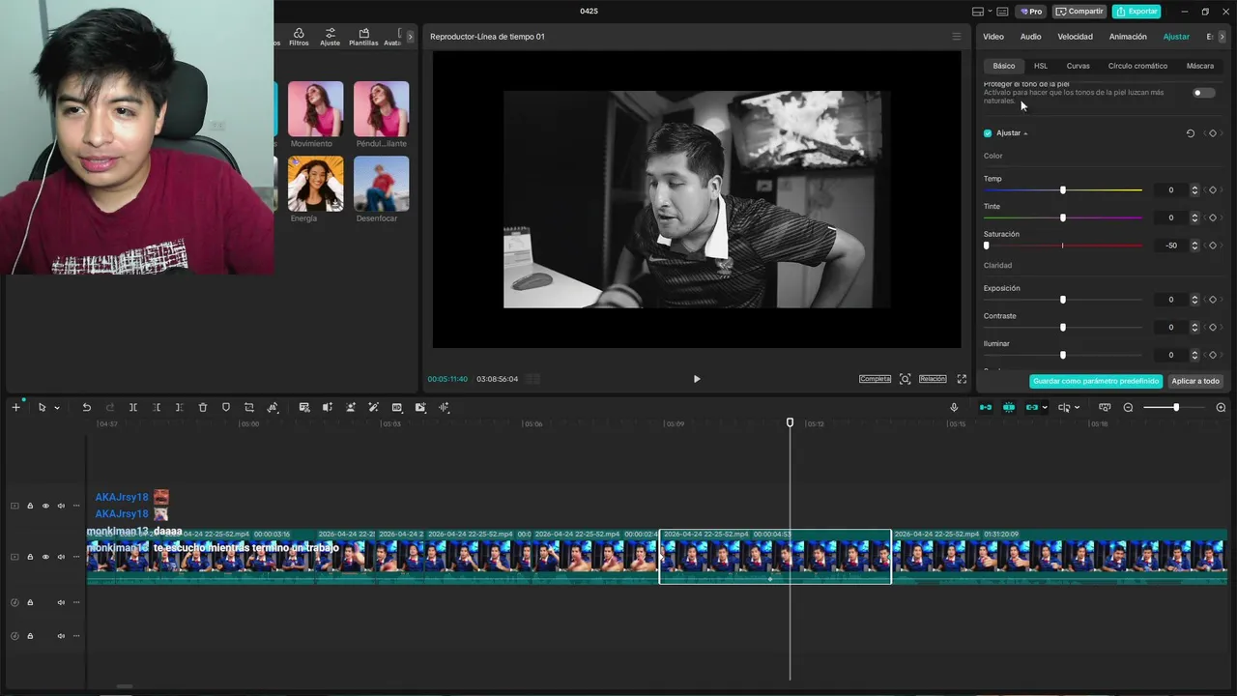Switch to the Audio tab
The width and height of the screenshot is (1237, 696).
click(x=1030, y=37)
